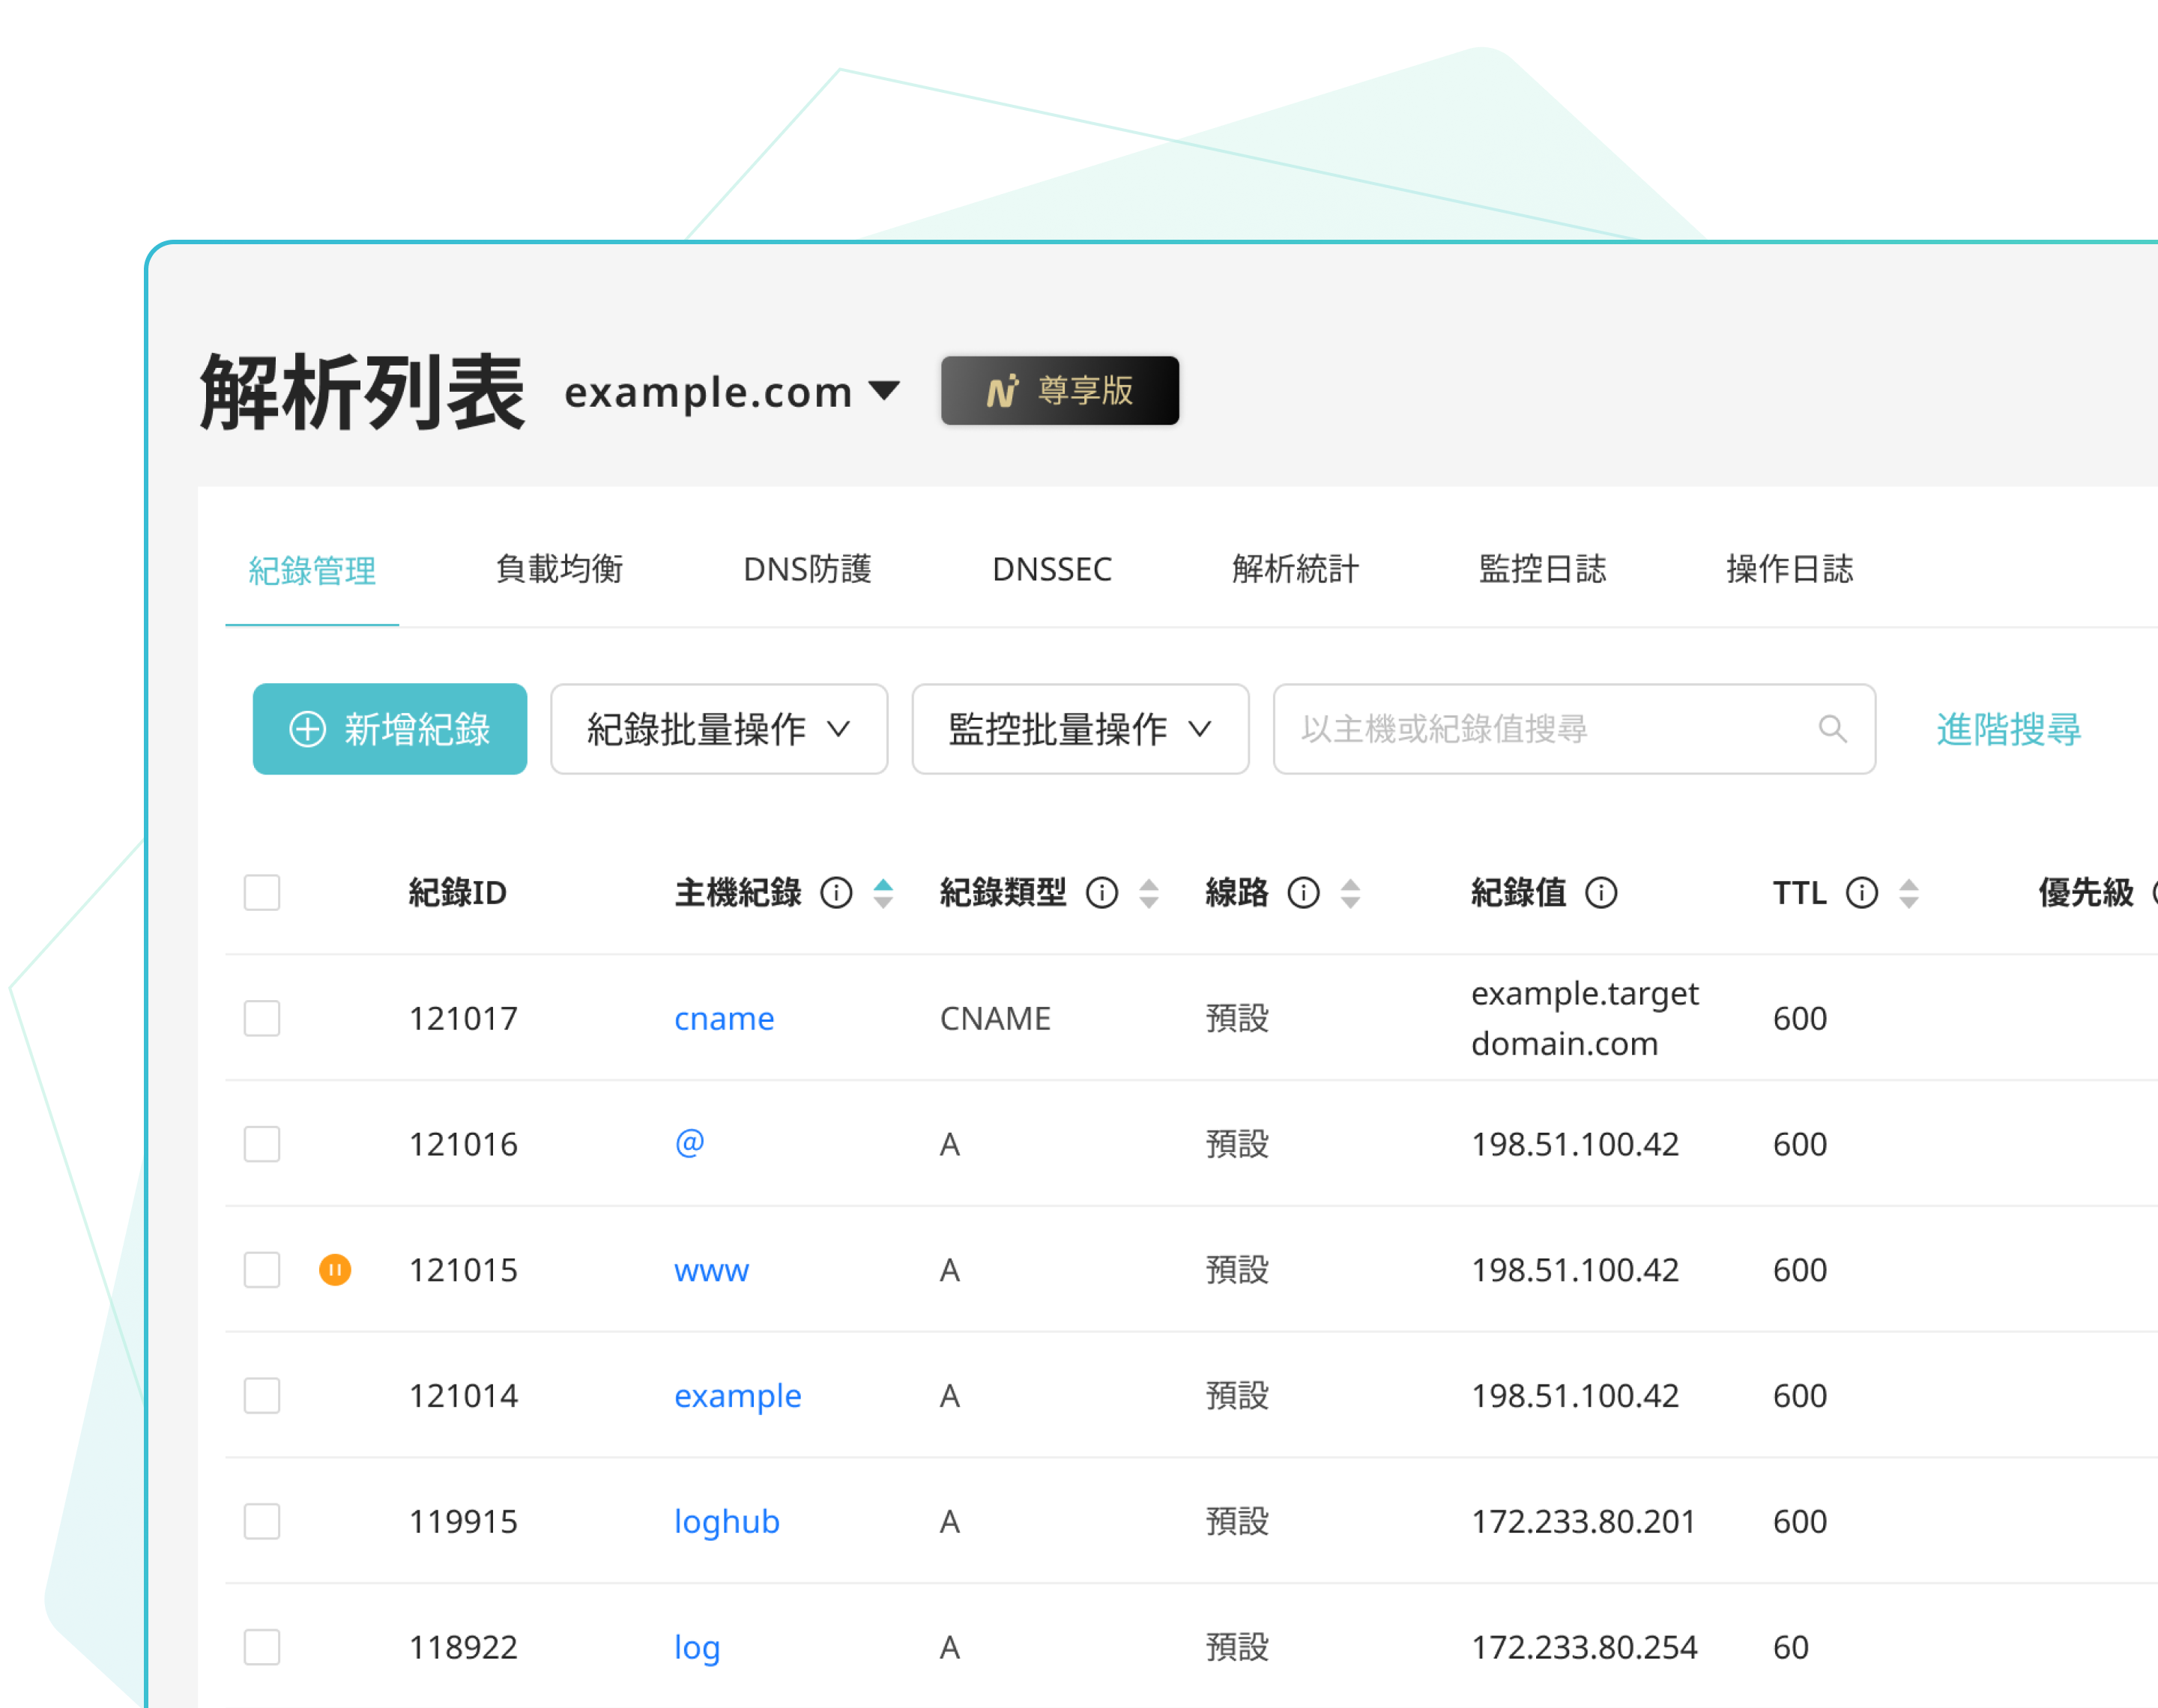Image resolution: width=2158 pixels, height=1708 pixels.
Task: Sort the TTL column with arrows
Action: point(1909,892)
